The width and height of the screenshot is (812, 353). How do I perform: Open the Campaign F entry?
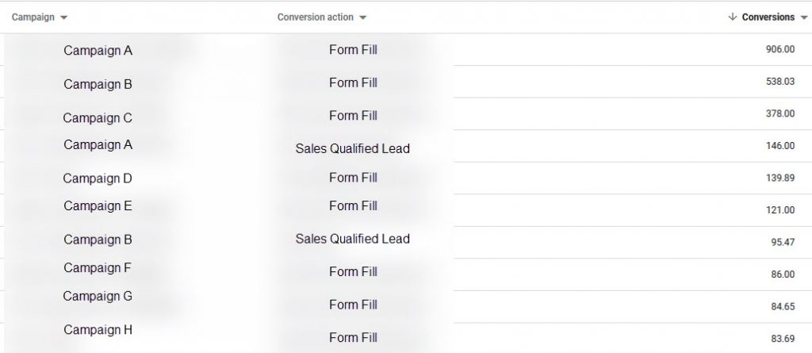(98, 268)
